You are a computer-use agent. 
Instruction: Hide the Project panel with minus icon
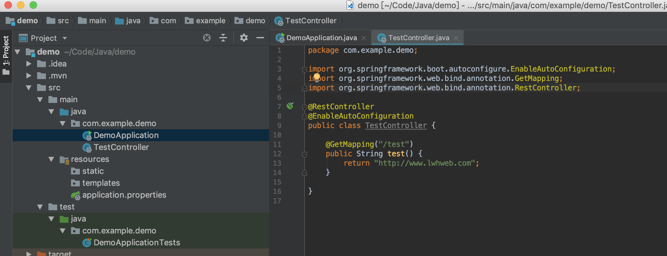(260, 38)
